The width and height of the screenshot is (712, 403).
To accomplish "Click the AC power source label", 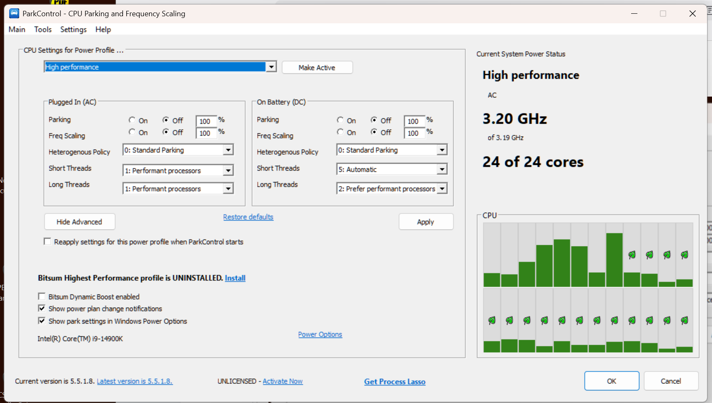I will pyautogui.click(x=492, y=95).
